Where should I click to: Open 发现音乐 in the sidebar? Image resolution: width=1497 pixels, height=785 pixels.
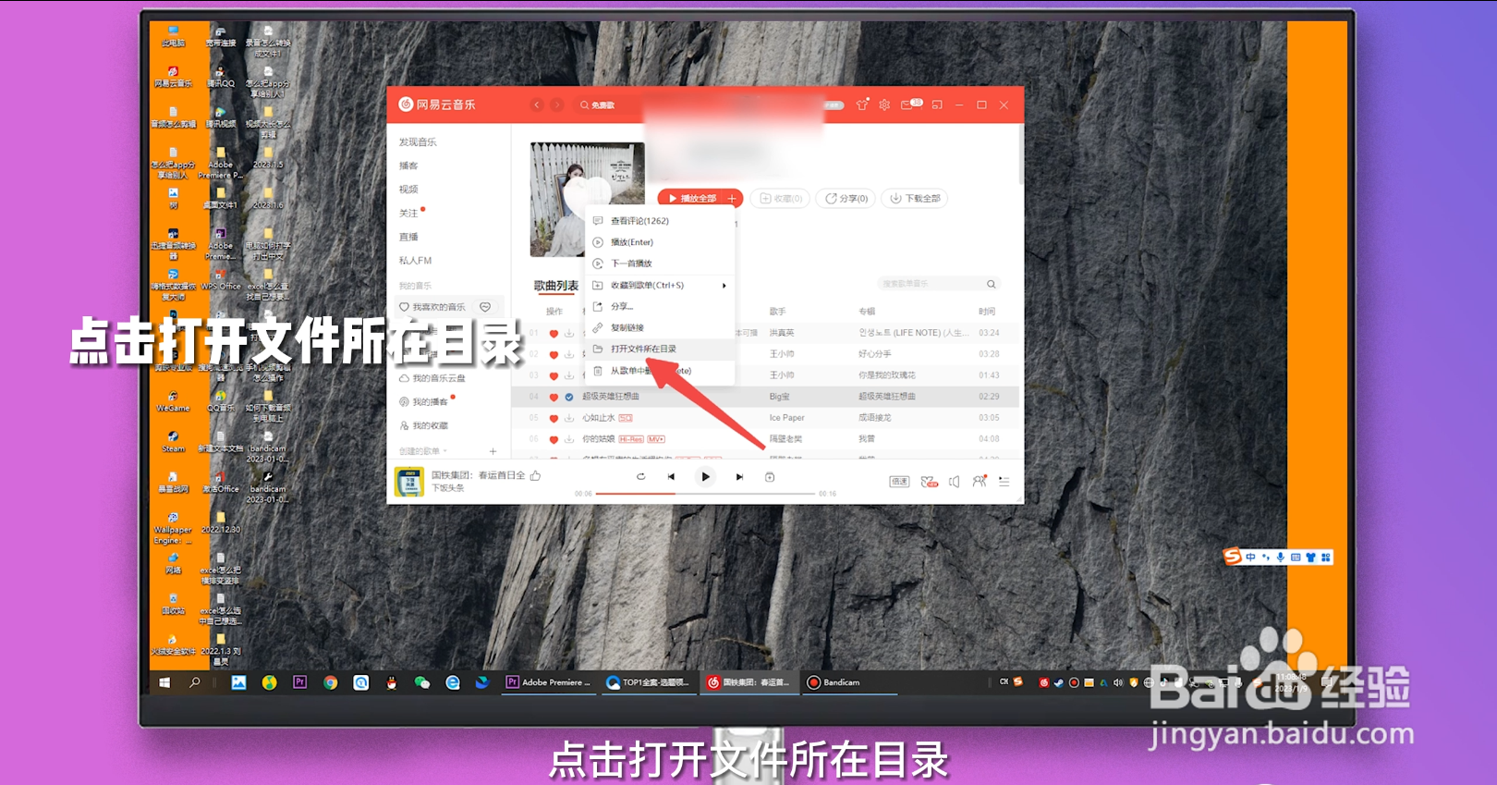tap(418, 142)
